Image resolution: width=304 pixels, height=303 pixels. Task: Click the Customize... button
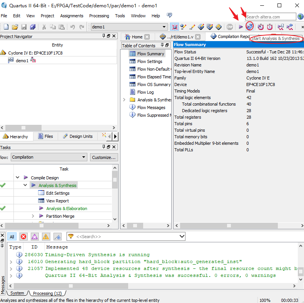point(104,157)
